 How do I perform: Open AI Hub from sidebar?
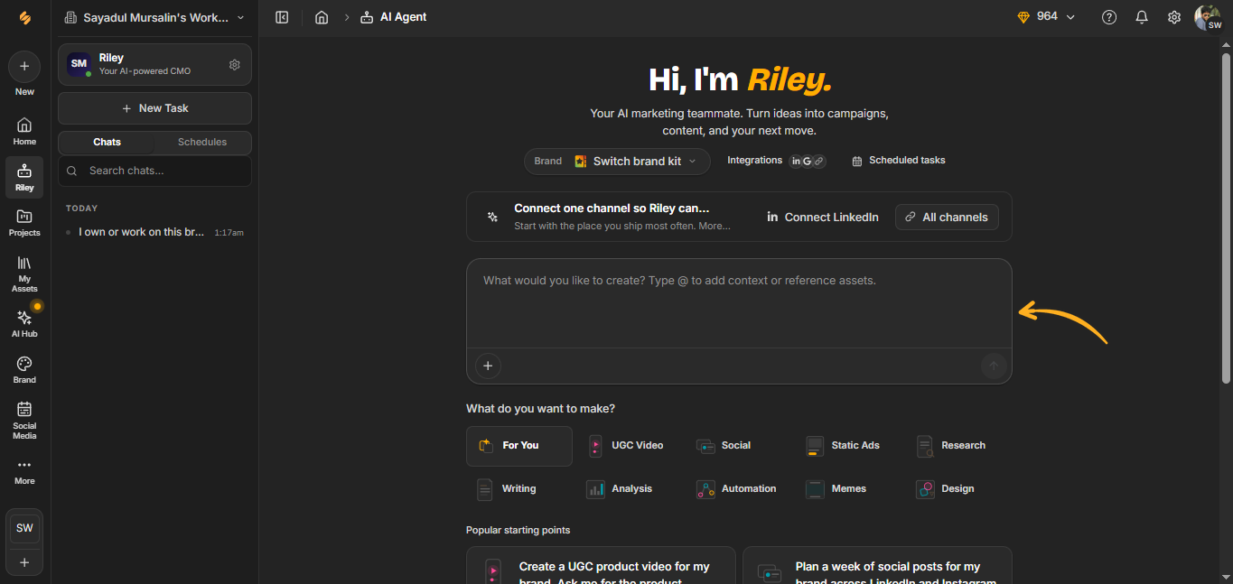(24, 323)
